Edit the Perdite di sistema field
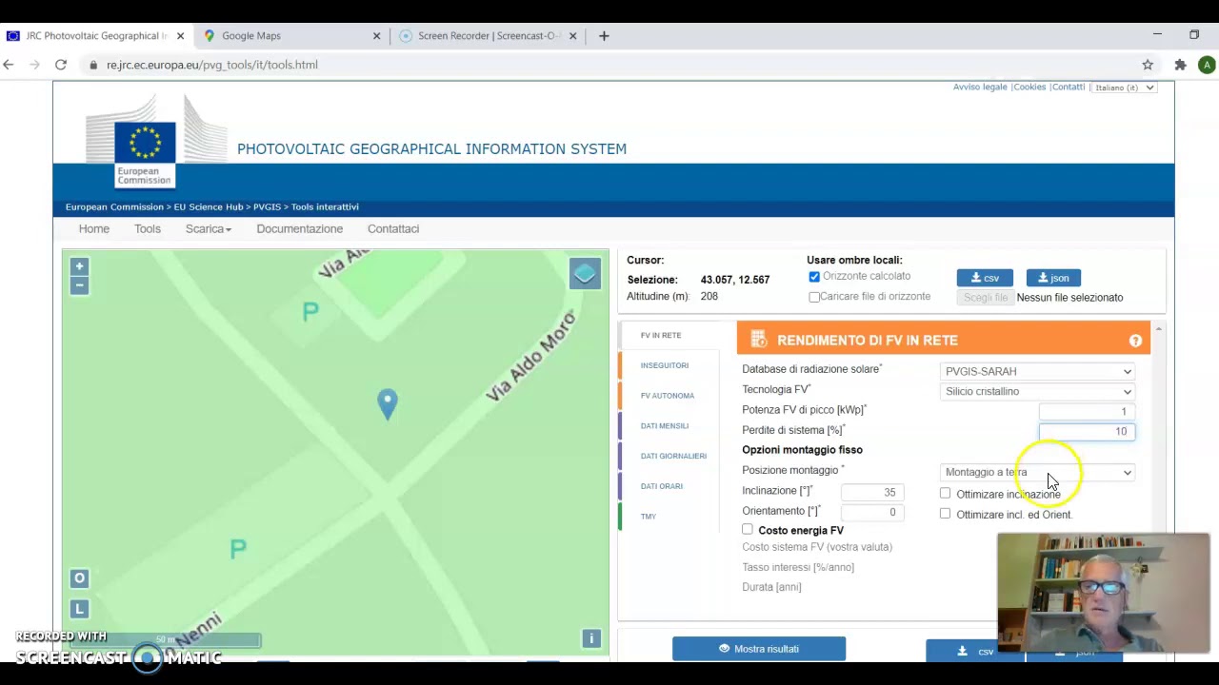 pyautogui.click(x=1087, y=432)
